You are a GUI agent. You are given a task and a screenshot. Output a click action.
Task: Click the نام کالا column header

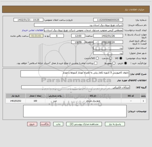pyautogui.click(x=93, y=96)
